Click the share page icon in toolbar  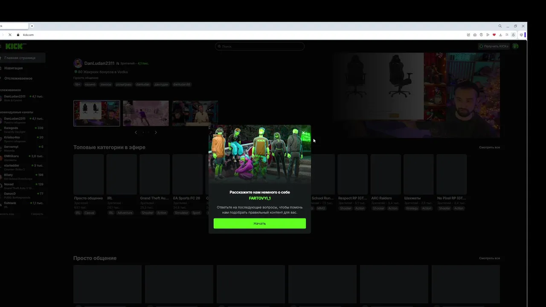coord(468,35)
